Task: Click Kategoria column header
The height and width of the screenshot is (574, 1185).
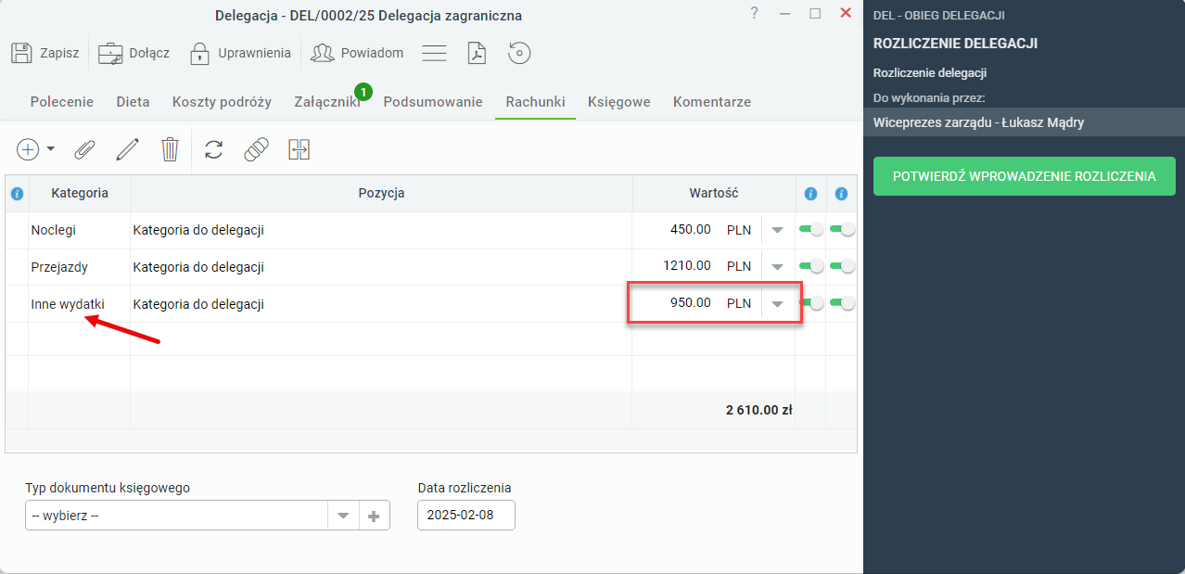Action: point(80,194)
